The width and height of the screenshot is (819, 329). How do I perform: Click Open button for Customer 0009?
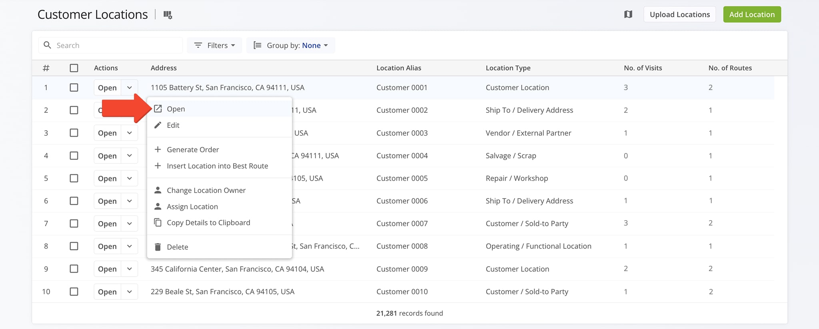click(108, 269)
